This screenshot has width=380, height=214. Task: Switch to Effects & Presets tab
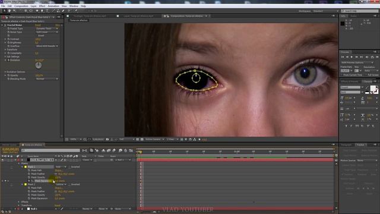click(349, 81)
